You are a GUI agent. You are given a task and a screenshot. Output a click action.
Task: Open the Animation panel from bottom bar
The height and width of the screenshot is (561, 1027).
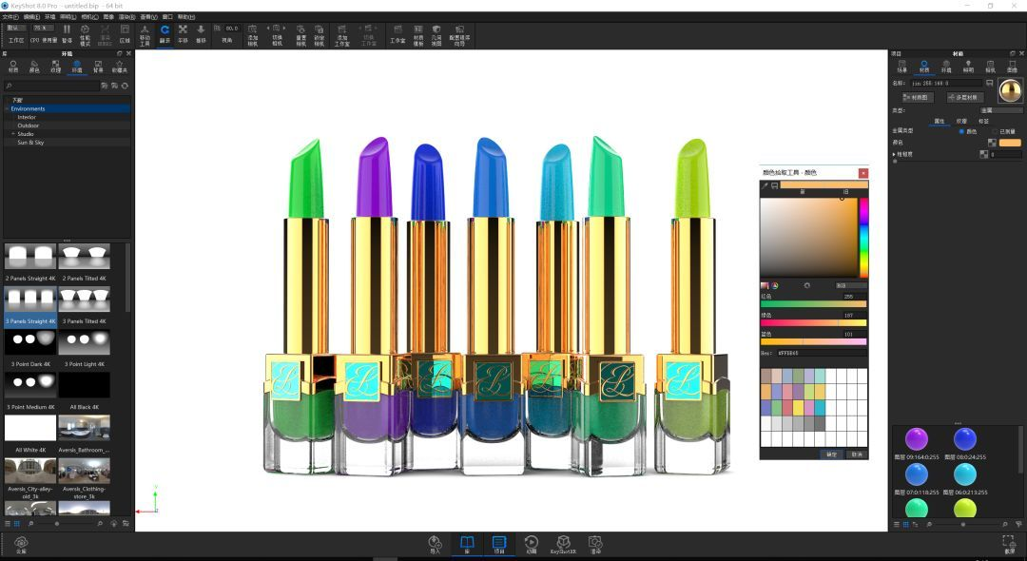[x=531, y=543]
